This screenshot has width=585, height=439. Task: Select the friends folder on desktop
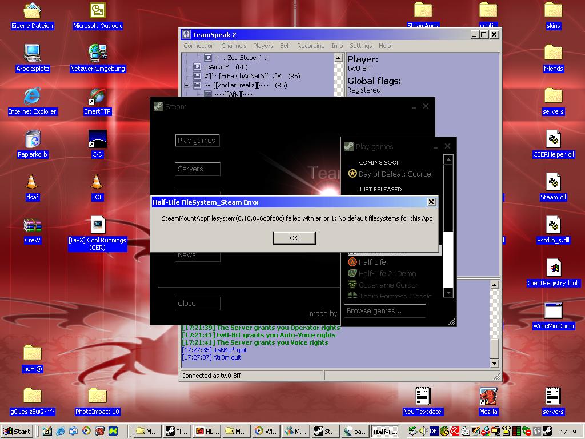coord(553,59)
